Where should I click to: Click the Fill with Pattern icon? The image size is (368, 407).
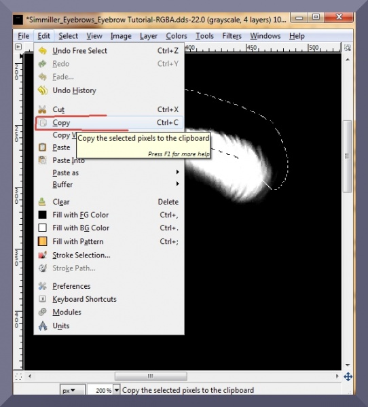(42, 241)
